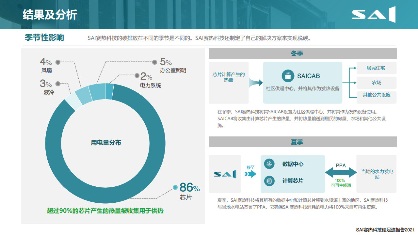This screenshot has width=418, height=235.
Task: Click the 季节性影响 heading
Action: tap(44, 38)
